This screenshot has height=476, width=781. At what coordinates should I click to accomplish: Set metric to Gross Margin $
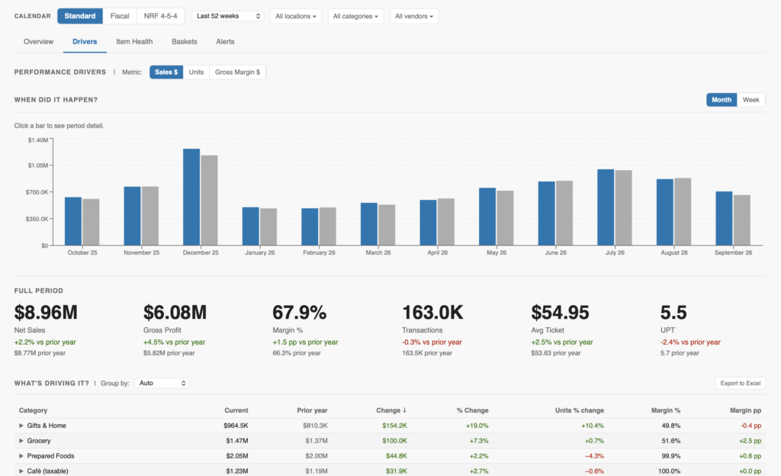[238, 72]
